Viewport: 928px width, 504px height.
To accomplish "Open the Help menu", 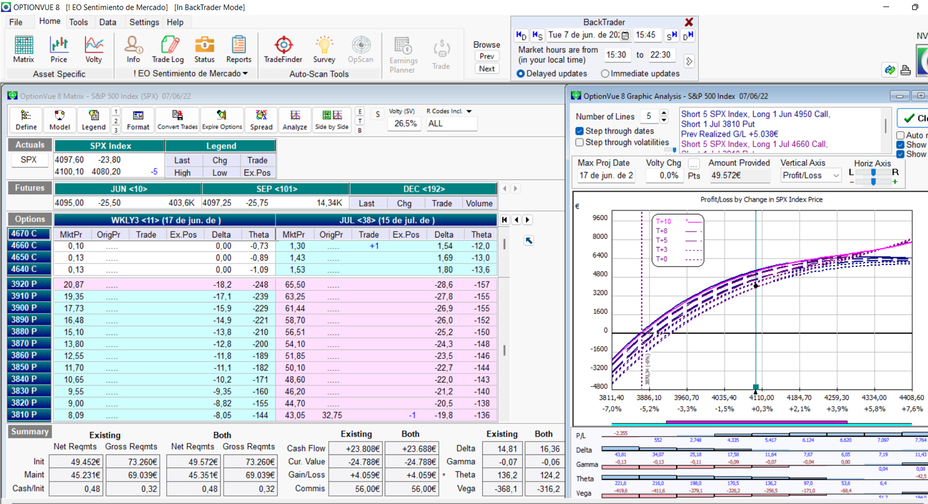I will coord(175,22).
